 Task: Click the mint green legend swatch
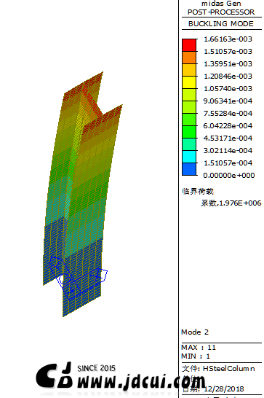(189, 144)
